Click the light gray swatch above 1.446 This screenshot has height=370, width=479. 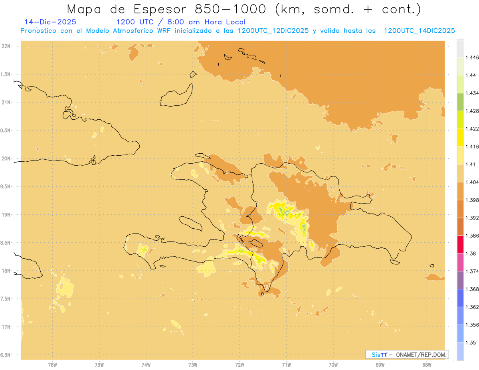460,48
